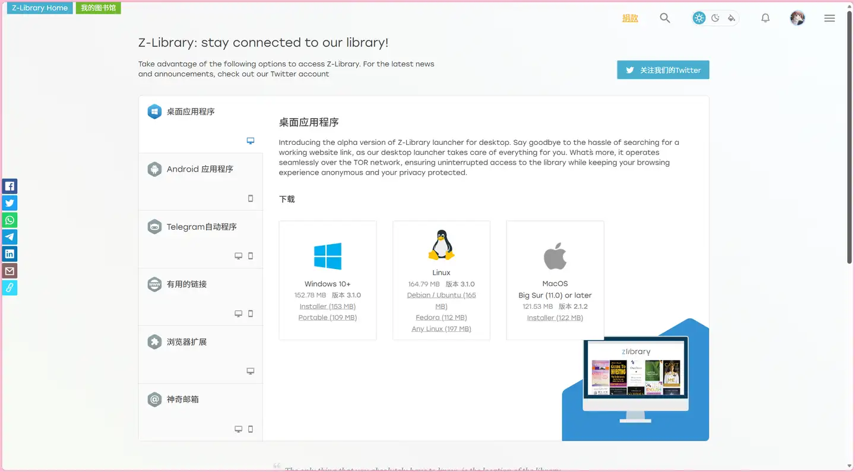855x472 pixels.
Task: Download Windows Installer (153 MB)
Action: pos(328,306)
